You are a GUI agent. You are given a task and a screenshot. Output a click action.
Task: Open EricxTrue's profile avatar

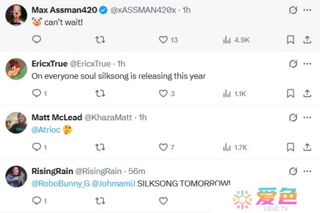click(16, 69)
